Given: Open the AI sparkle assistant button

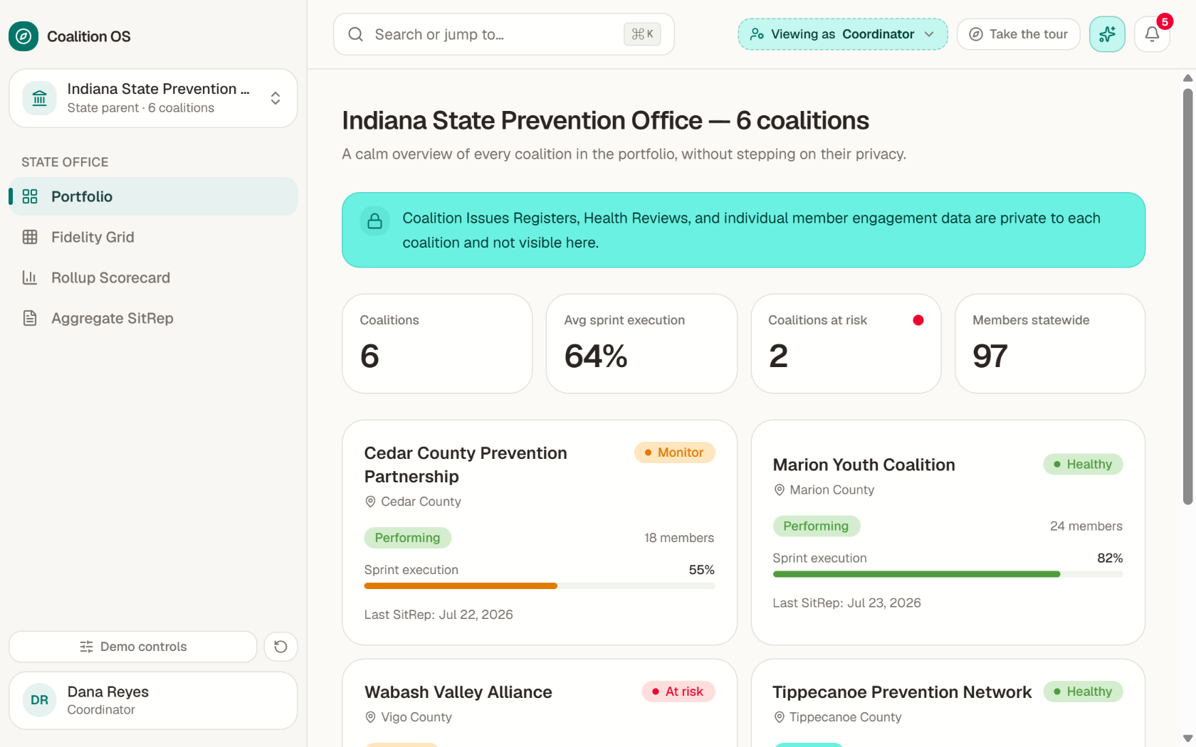Looking at the screenshot, I should click(1107, 34).
